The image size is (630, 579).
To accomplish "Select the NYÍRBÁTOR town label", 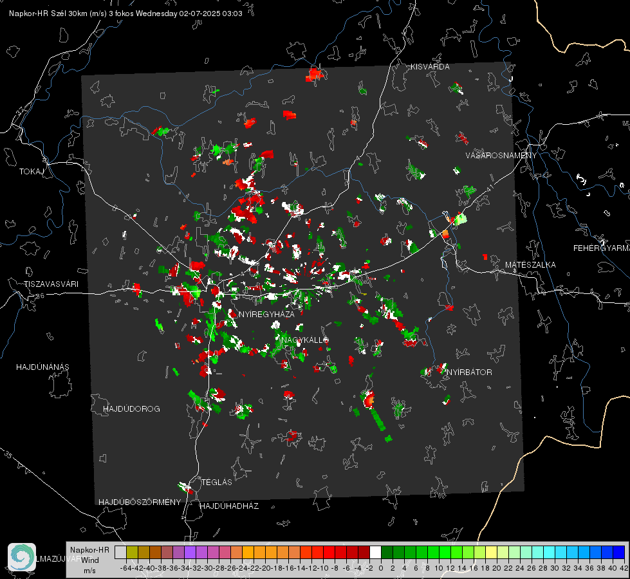I will [469, 372].
